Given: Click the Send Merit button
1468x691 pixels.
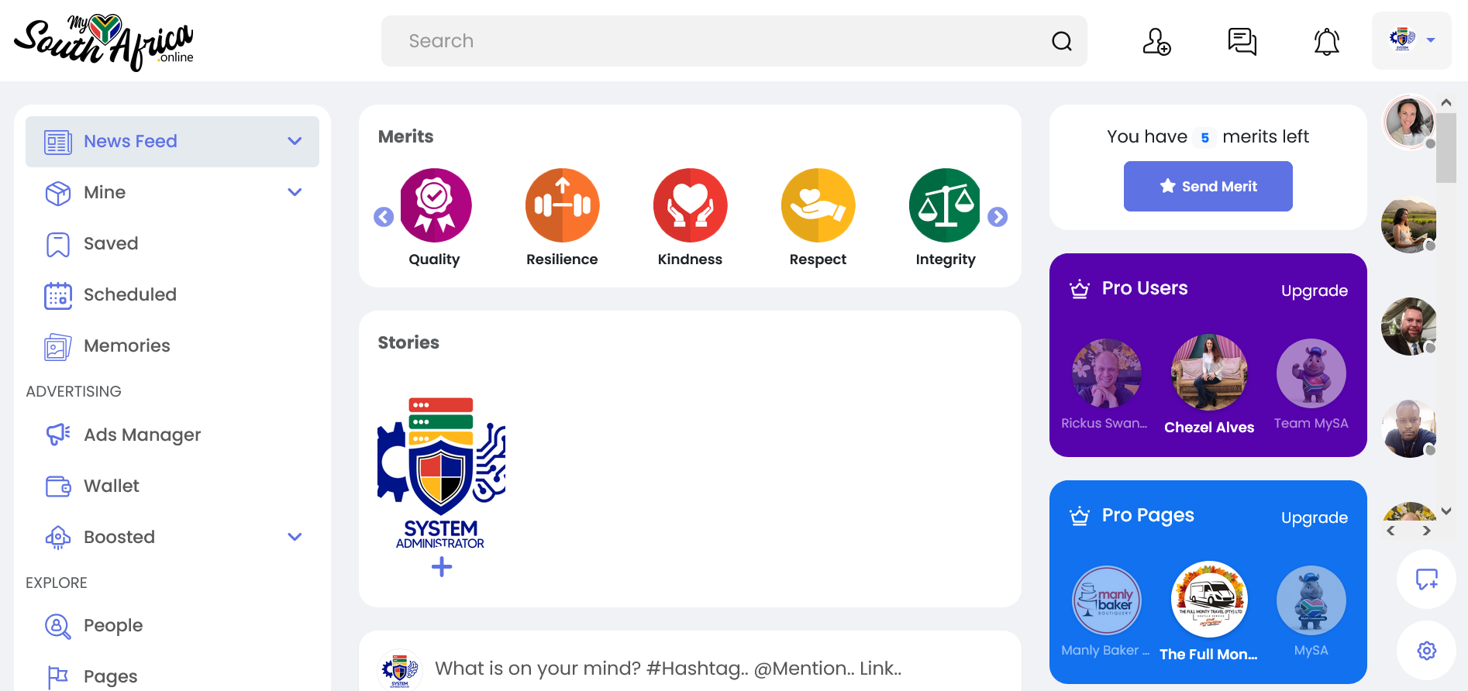Looking at the screenshot, I should (x=1208, y=186).
